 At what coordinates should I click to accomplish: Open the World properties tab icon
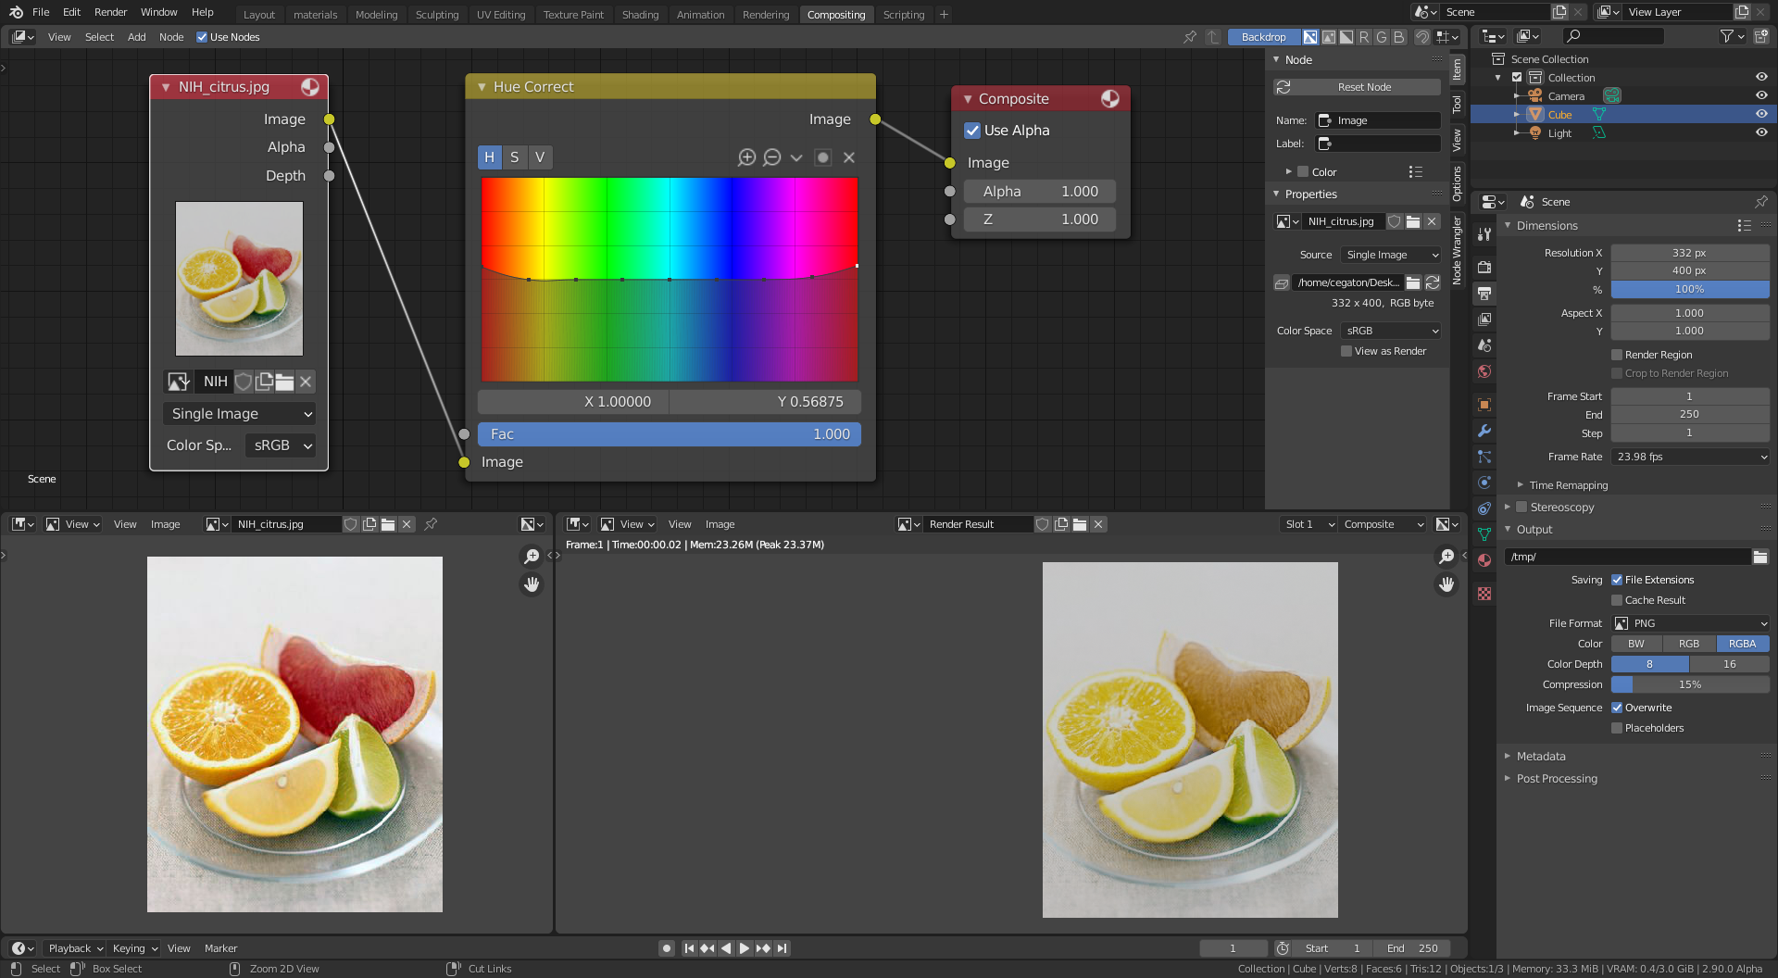[1484, 371]
